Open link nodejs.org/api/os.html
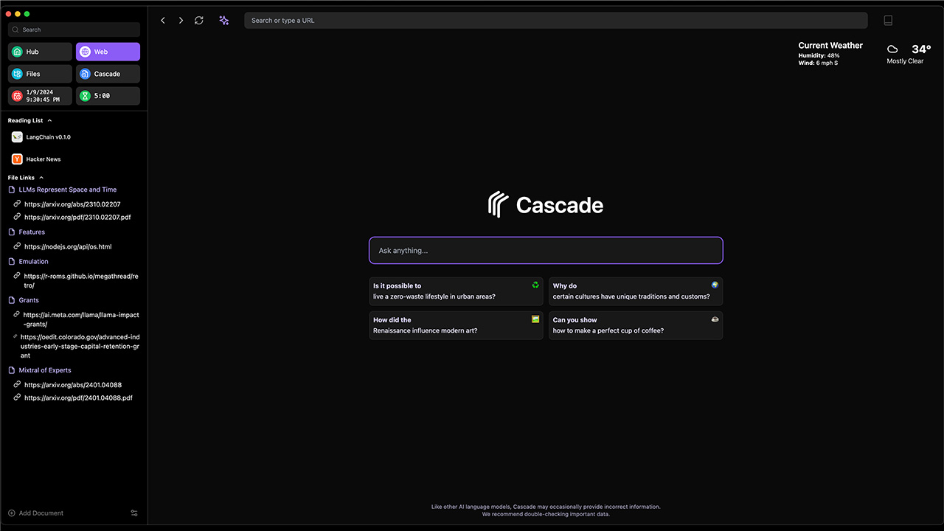The width and height of the screenshot is (944, 531). click(x=68, y=247)
